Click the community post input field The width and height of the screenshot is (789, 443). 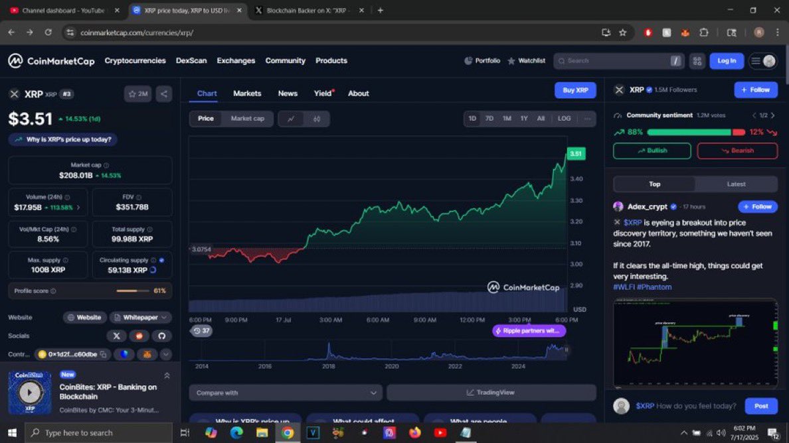coord(684,406)
